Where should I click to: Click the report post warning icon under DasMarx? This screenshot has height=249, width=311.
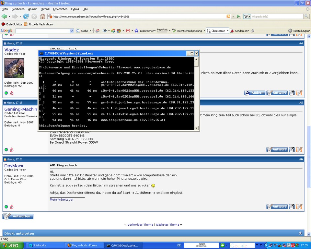pyautogui.click(x=12, y=207)
